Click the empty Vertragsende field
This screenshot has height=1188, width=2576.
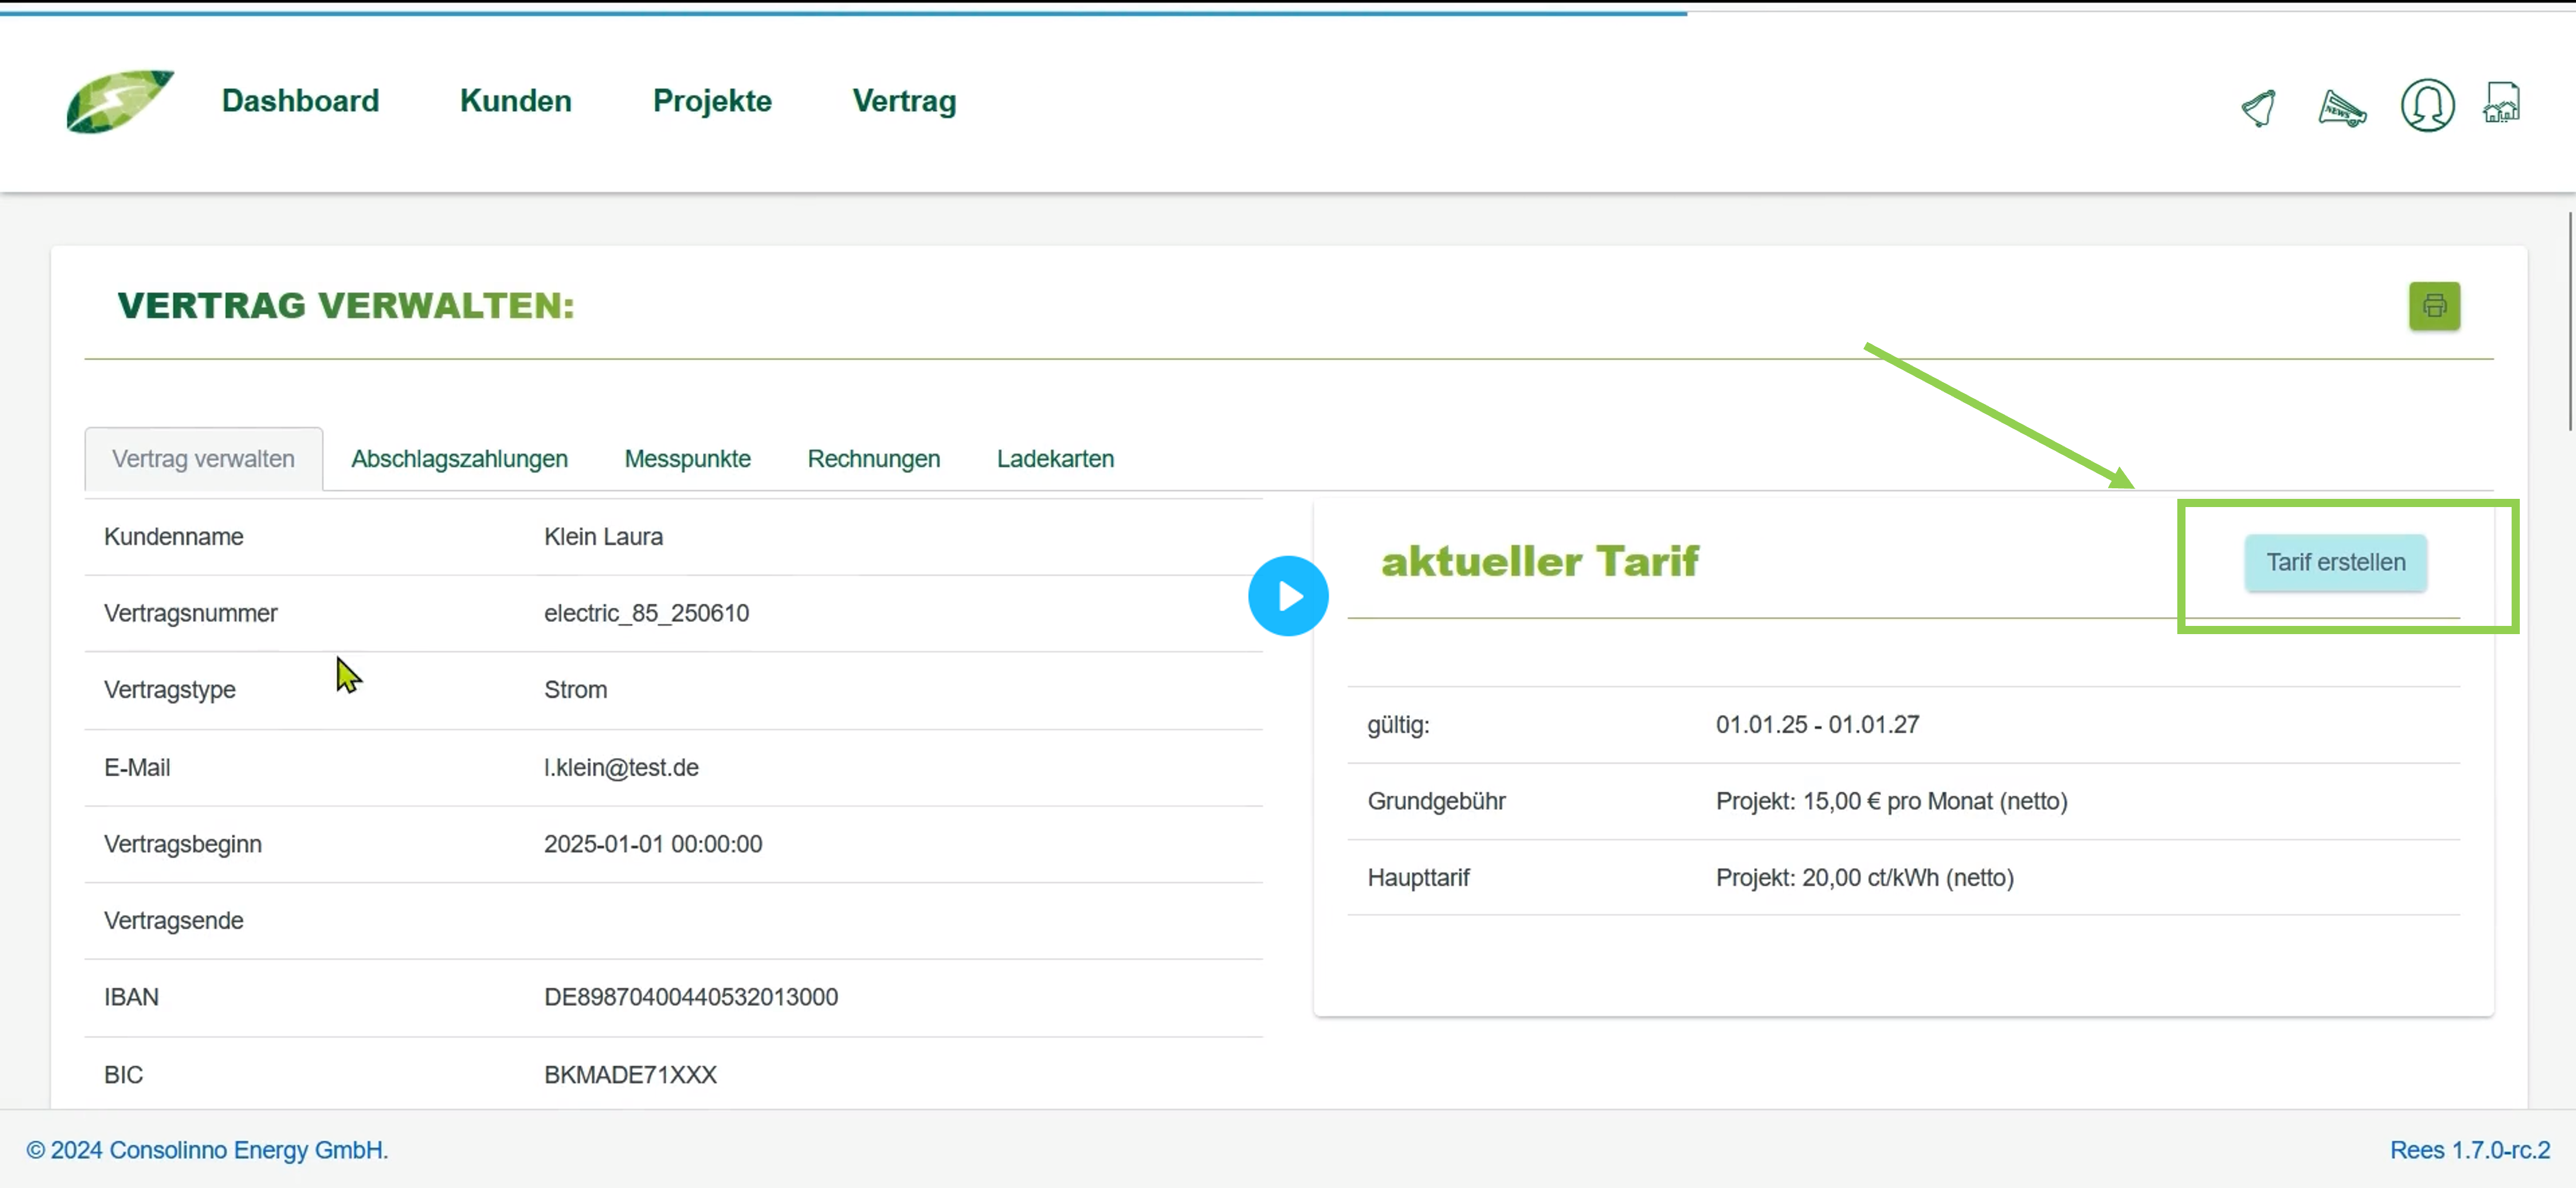click(700, 920)
